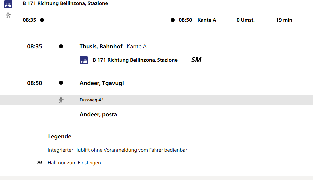The image size is (313, 180).
Task: Select the Andeer, posta destination
Action: tap(98, 114)
